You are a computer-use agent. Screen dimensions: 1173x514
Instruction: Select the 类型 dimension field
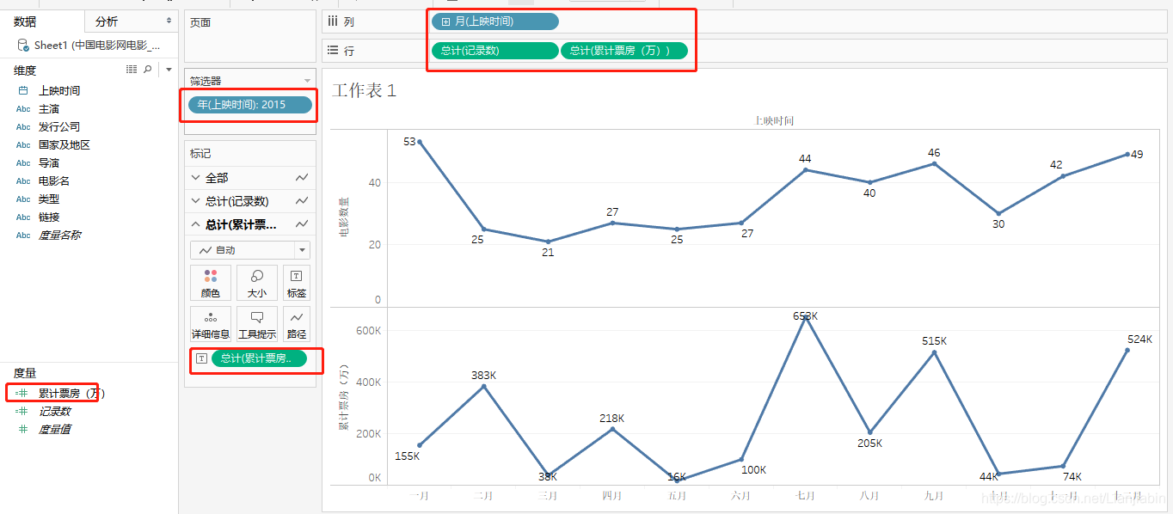point(49,199)
